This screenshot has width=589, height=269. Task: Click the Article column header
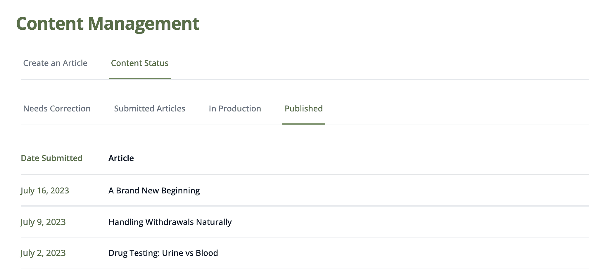(121, 158)
